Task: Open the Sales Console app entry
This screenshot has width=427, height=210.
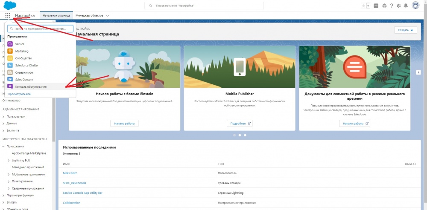Action: [40, 80]
